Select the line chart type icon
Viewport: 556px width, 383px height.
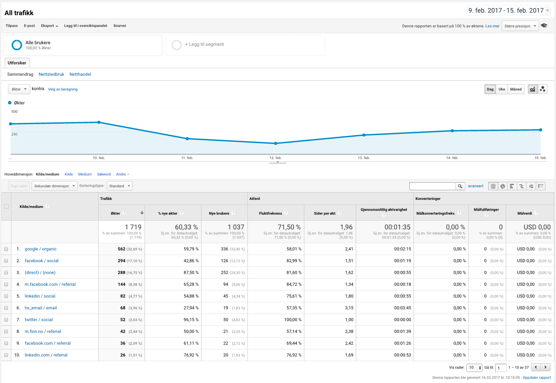(x=533, y=89)
